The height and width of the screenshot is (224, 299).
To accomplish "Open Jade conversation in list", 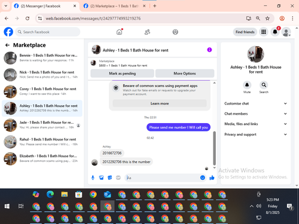I will click(x=42, y=125).
